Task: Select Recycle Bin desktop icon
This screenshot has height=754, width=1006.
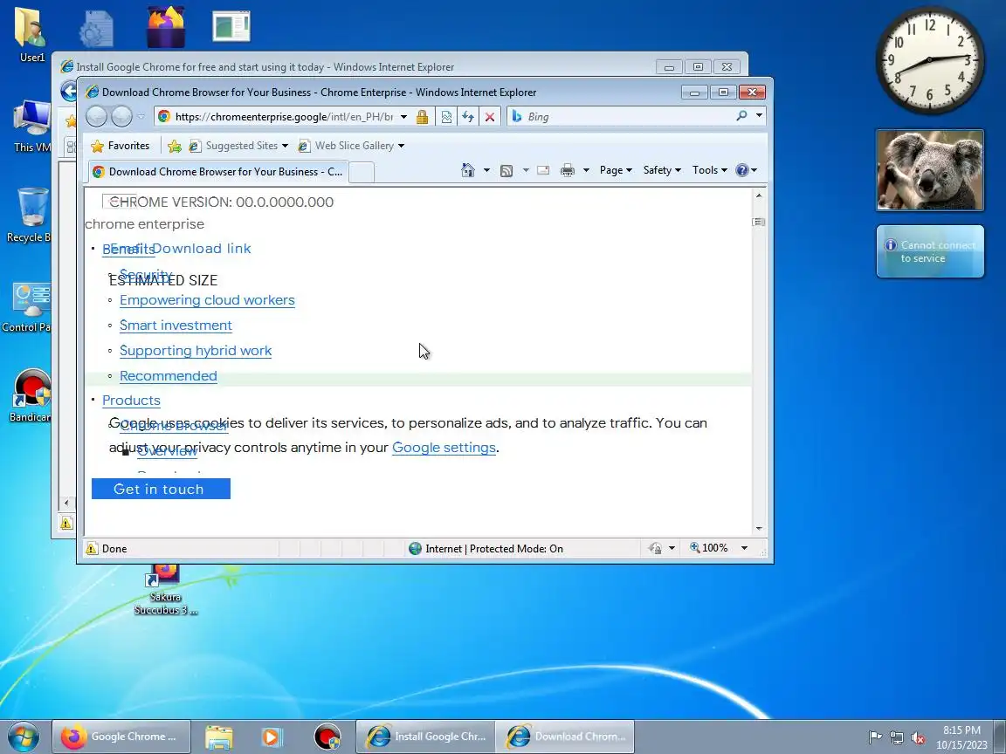Action: click(x=30, y=216)
